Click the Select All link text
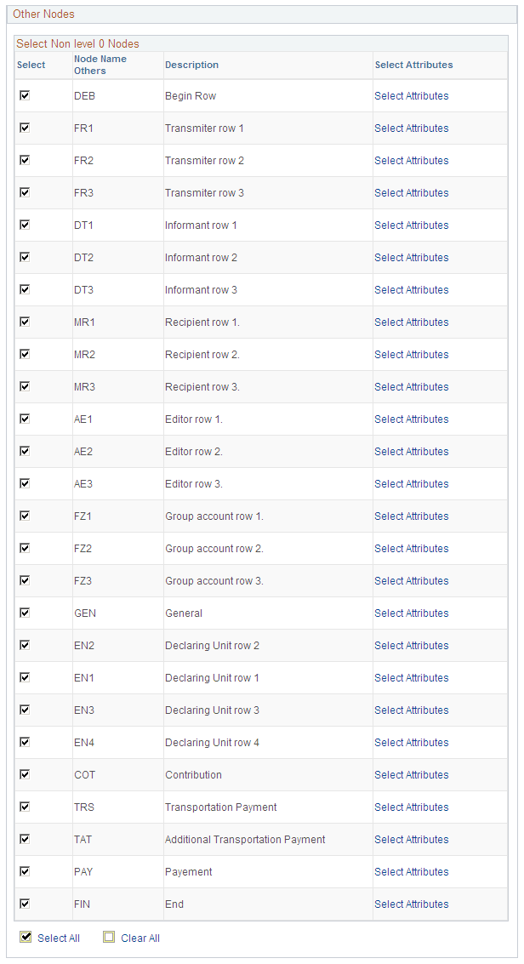This screenshot has width=524, height=964. [59, 938]
